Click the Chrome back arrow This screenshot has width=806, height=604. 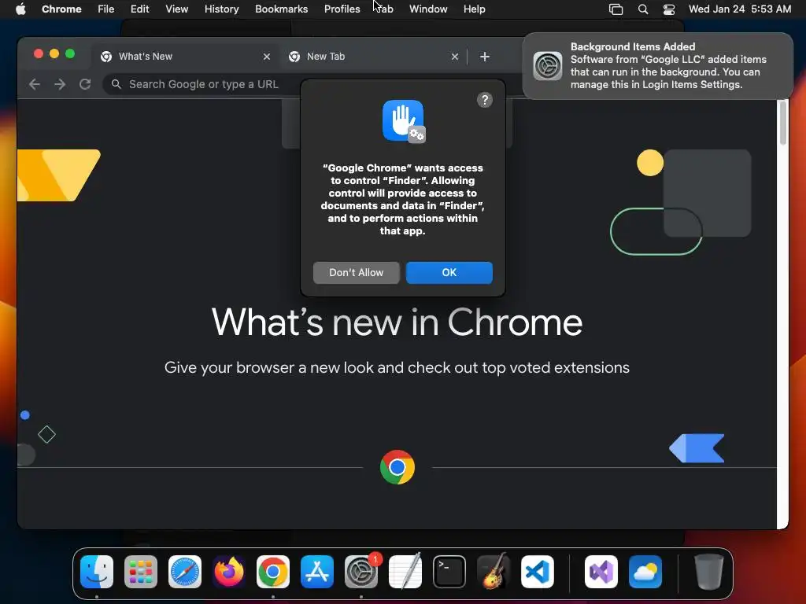(x=35, y=84)
